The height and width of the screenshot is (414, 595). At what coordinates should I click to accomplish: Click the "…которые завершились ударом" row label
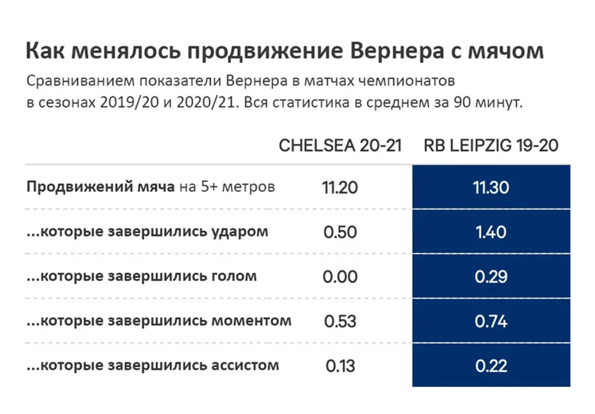click(x=147, y=231)
